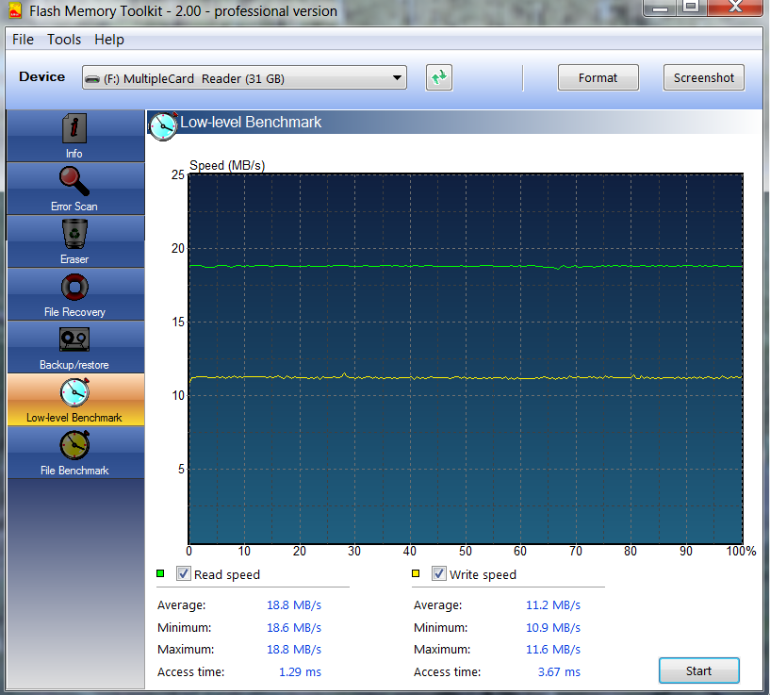Image resolution: width=770 pixels, height=695 pixels.
Task: Expand the Device drive dropdown
Action: pyautogui.click(x=243, y=78)
